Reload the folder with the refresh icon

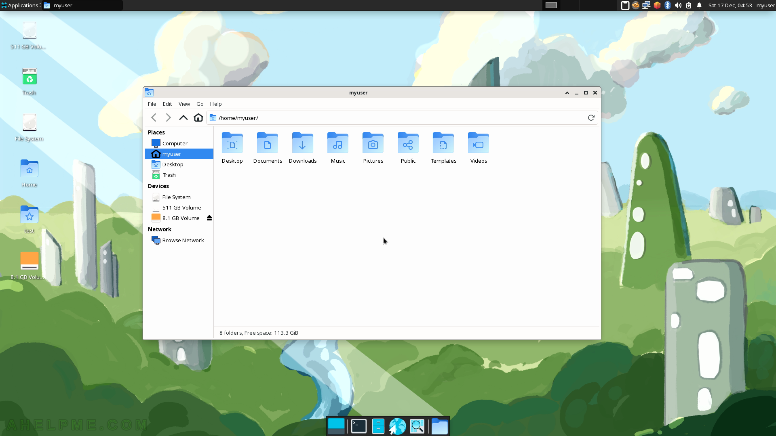click(591, 117)
